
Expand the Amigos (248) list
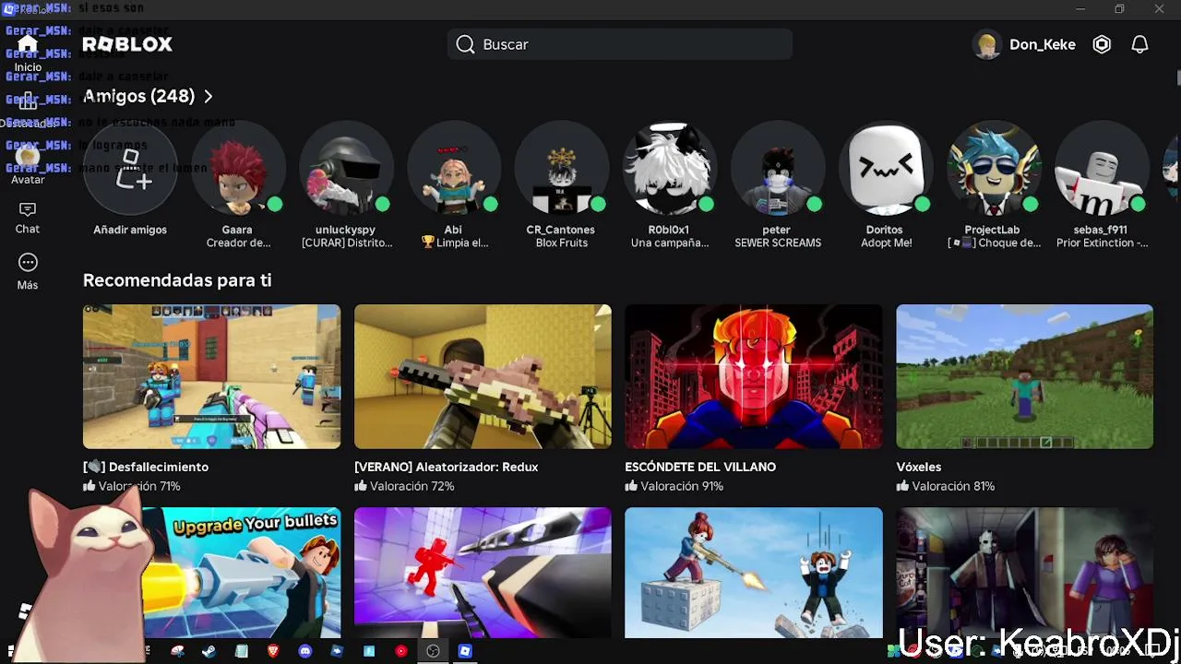point(149,96)
